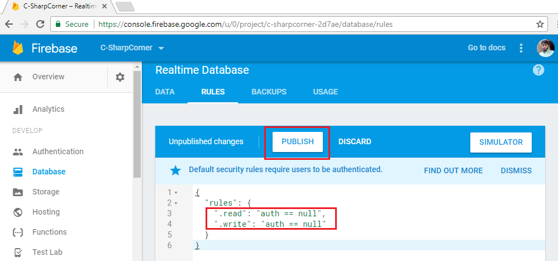Image resolution: width=558 pixels, height=261 pixels.
Task: Select the RULES tab
Action: pos(213,92)
